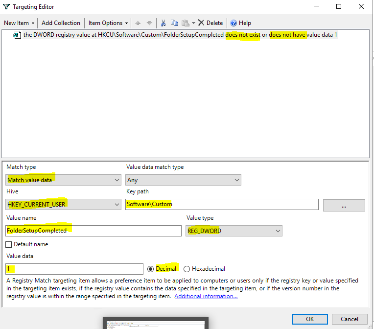Click into the Value name field
This screenshot has width=374, height=329.
pos(93,231)
